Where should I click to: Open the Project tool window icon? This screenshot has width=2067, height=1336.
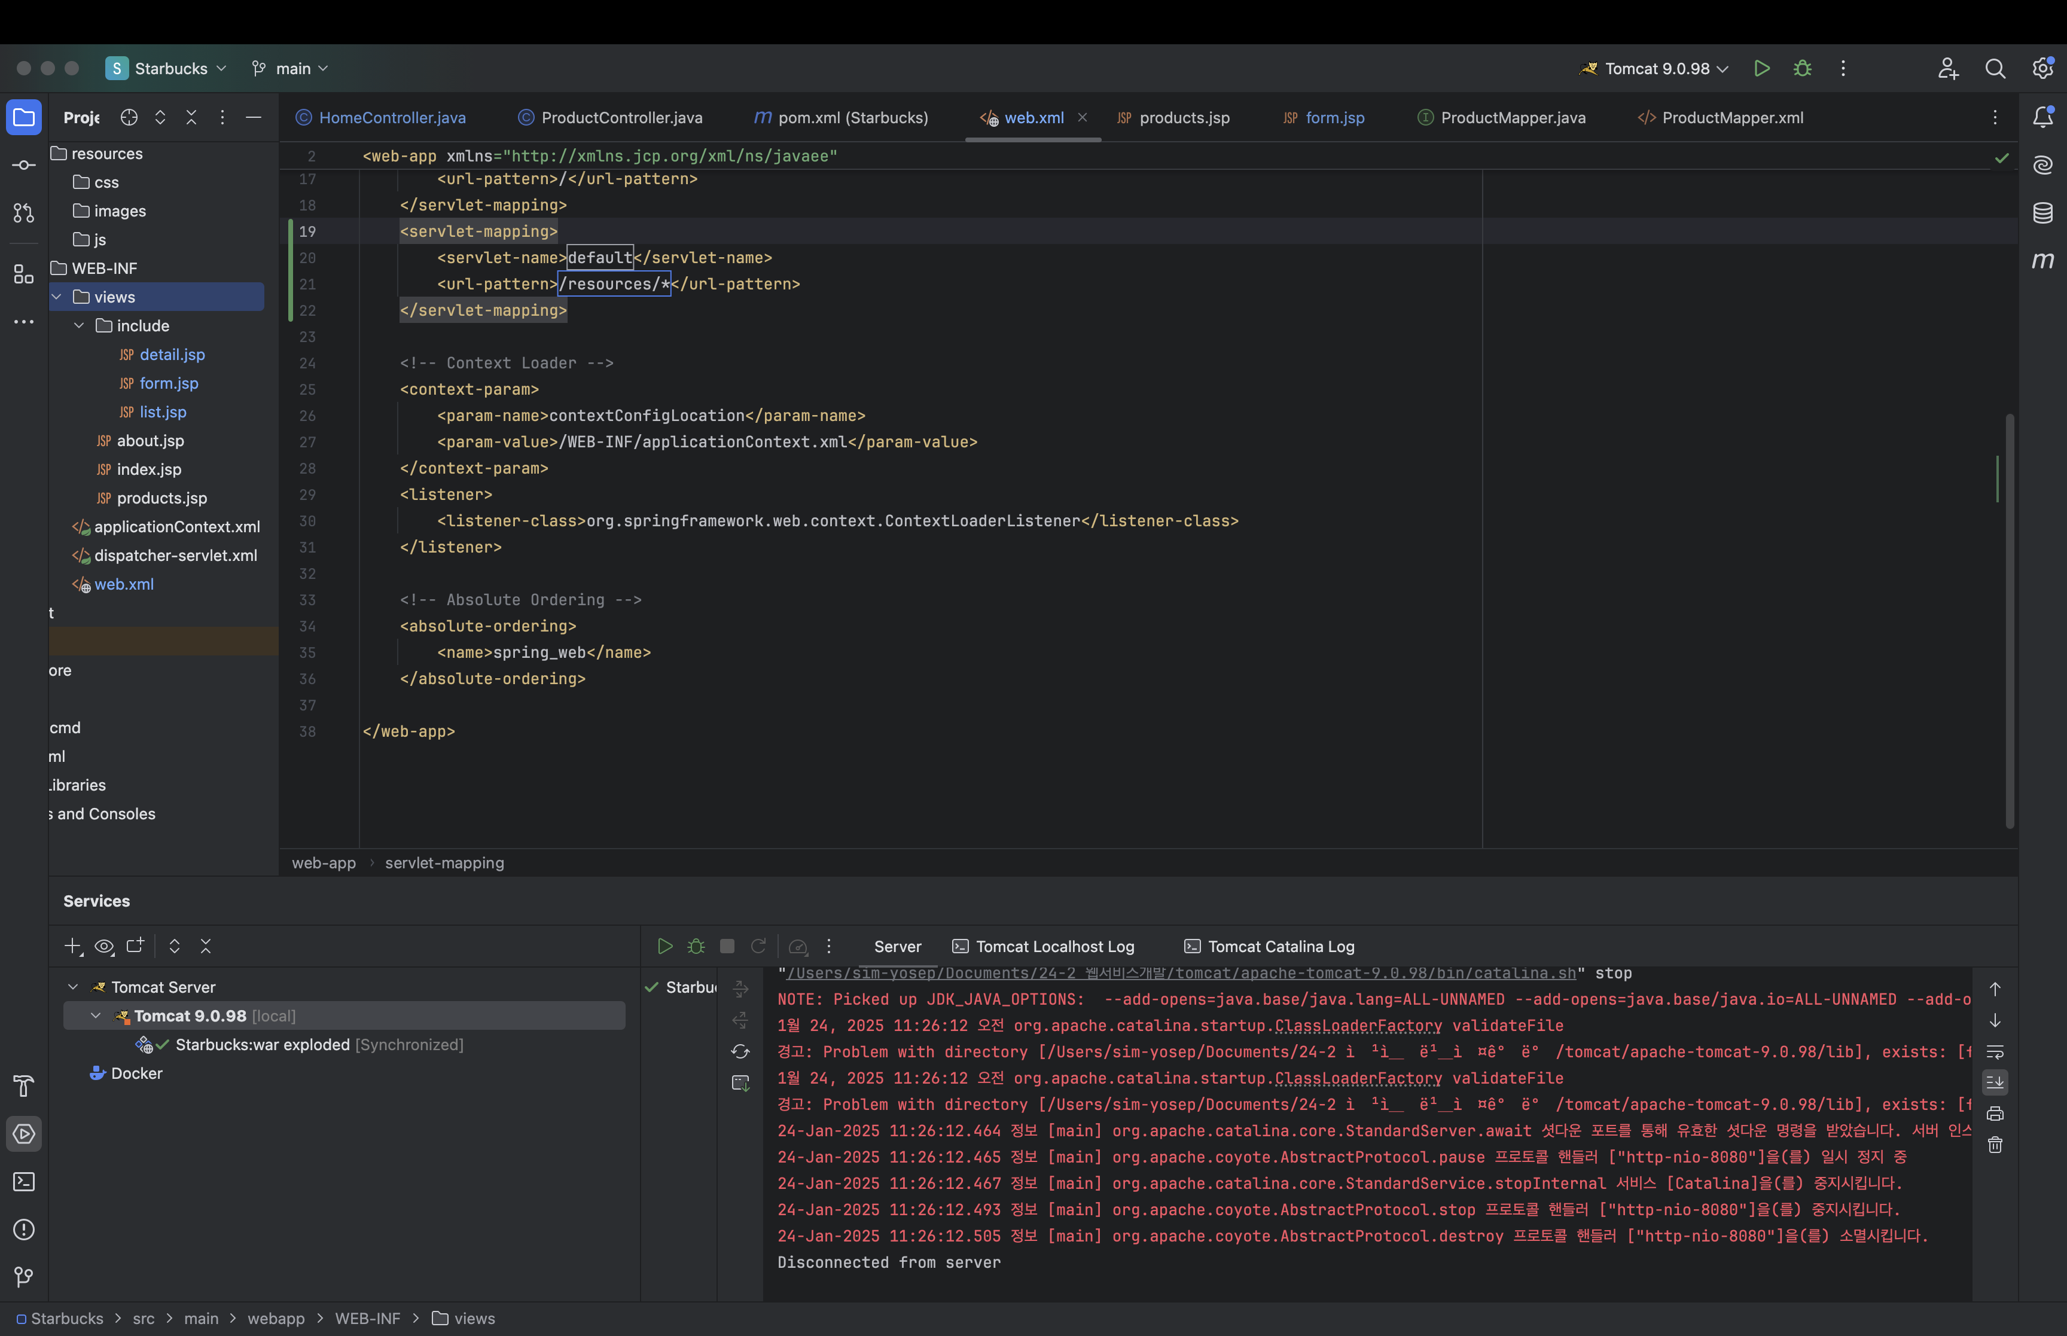[23, 117]
